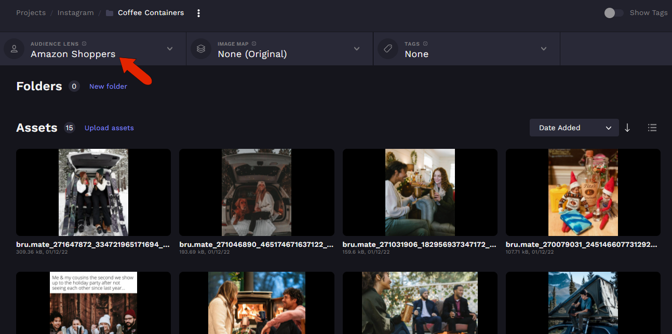Reverse sort order with the down arrow
Image resolution: width=672 pixels, height=334 pixels.
627,128
